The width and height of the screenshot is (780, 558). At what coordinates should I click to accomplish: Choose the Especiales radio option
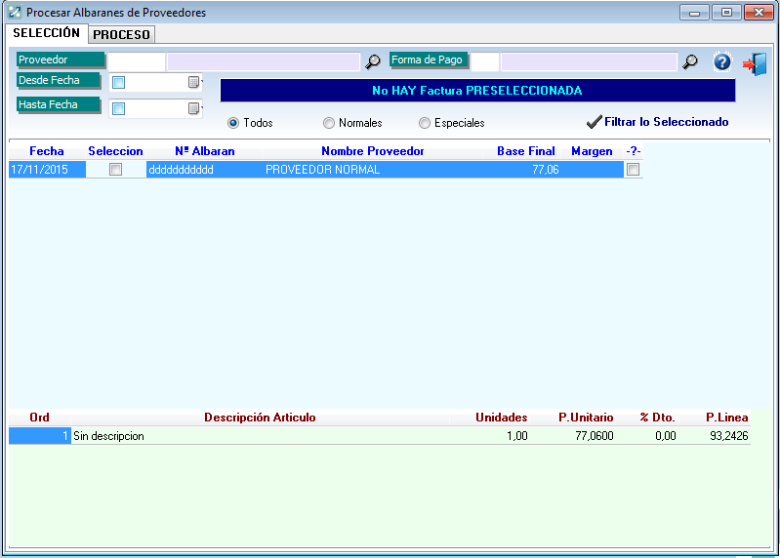pos(425,123)
